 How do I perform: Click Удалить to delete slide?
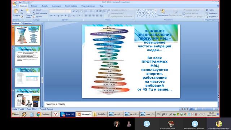(38, 17)
